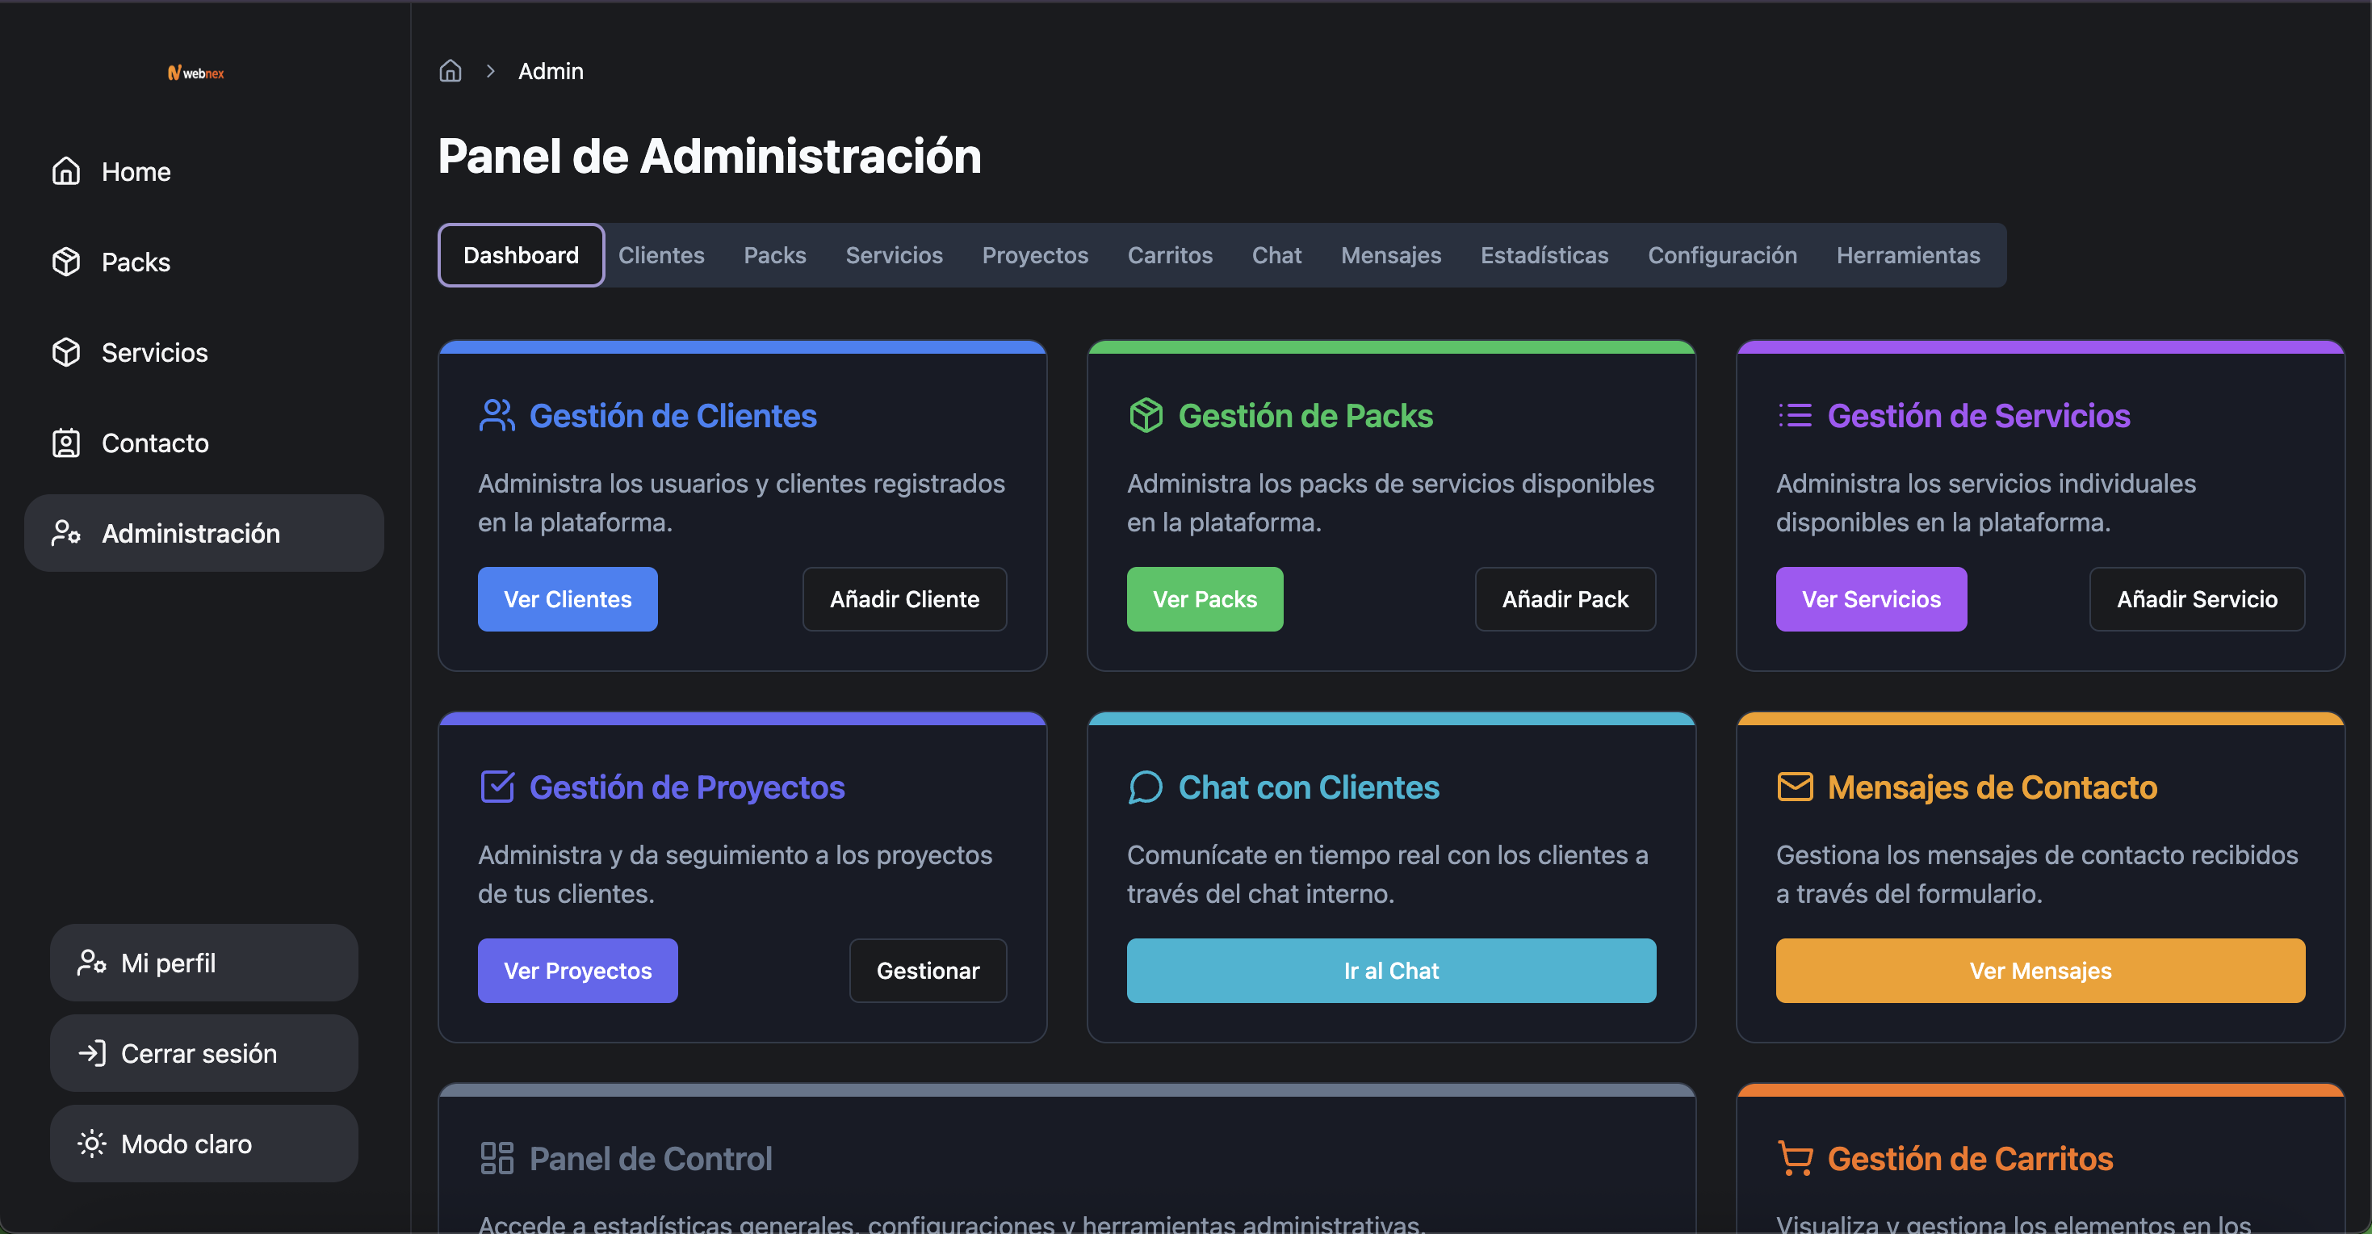Click the Ver Mensajes button
The height and width of the screenshot is (1234, 2372).
tap(2039, 970)
